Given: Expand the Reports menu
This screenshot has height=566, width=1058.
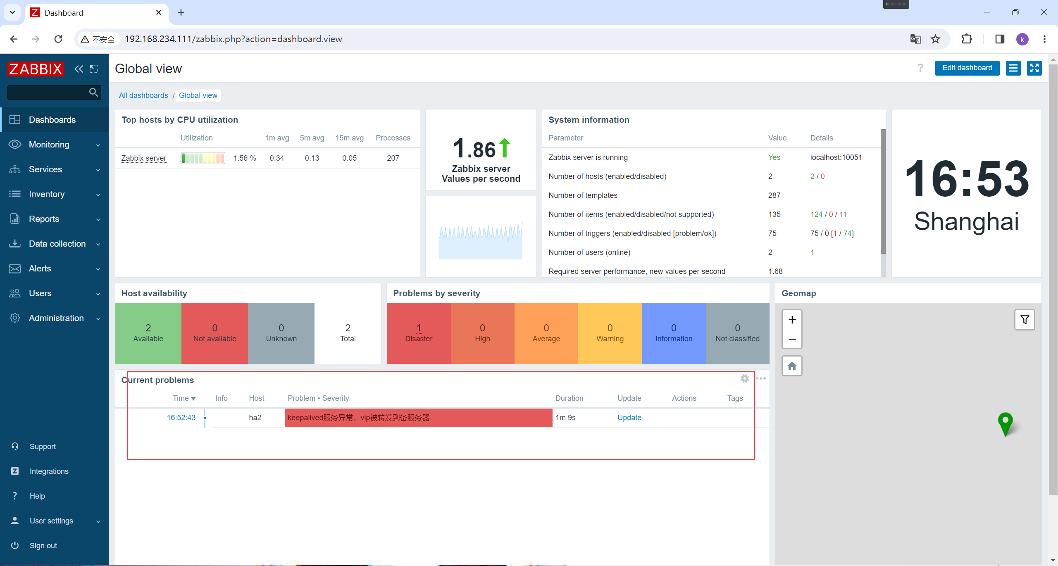Looking at the screenshot, I should coord(54,219).
